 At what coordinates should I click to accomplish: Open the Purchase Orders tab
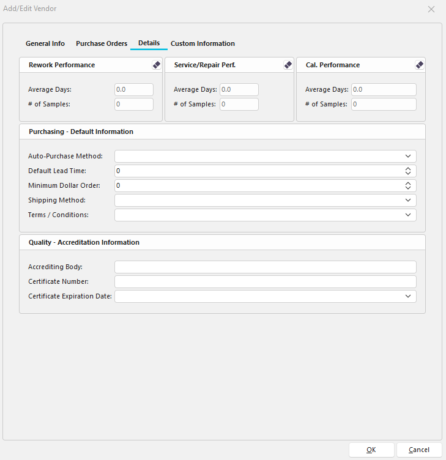click(x=102, y=44)
